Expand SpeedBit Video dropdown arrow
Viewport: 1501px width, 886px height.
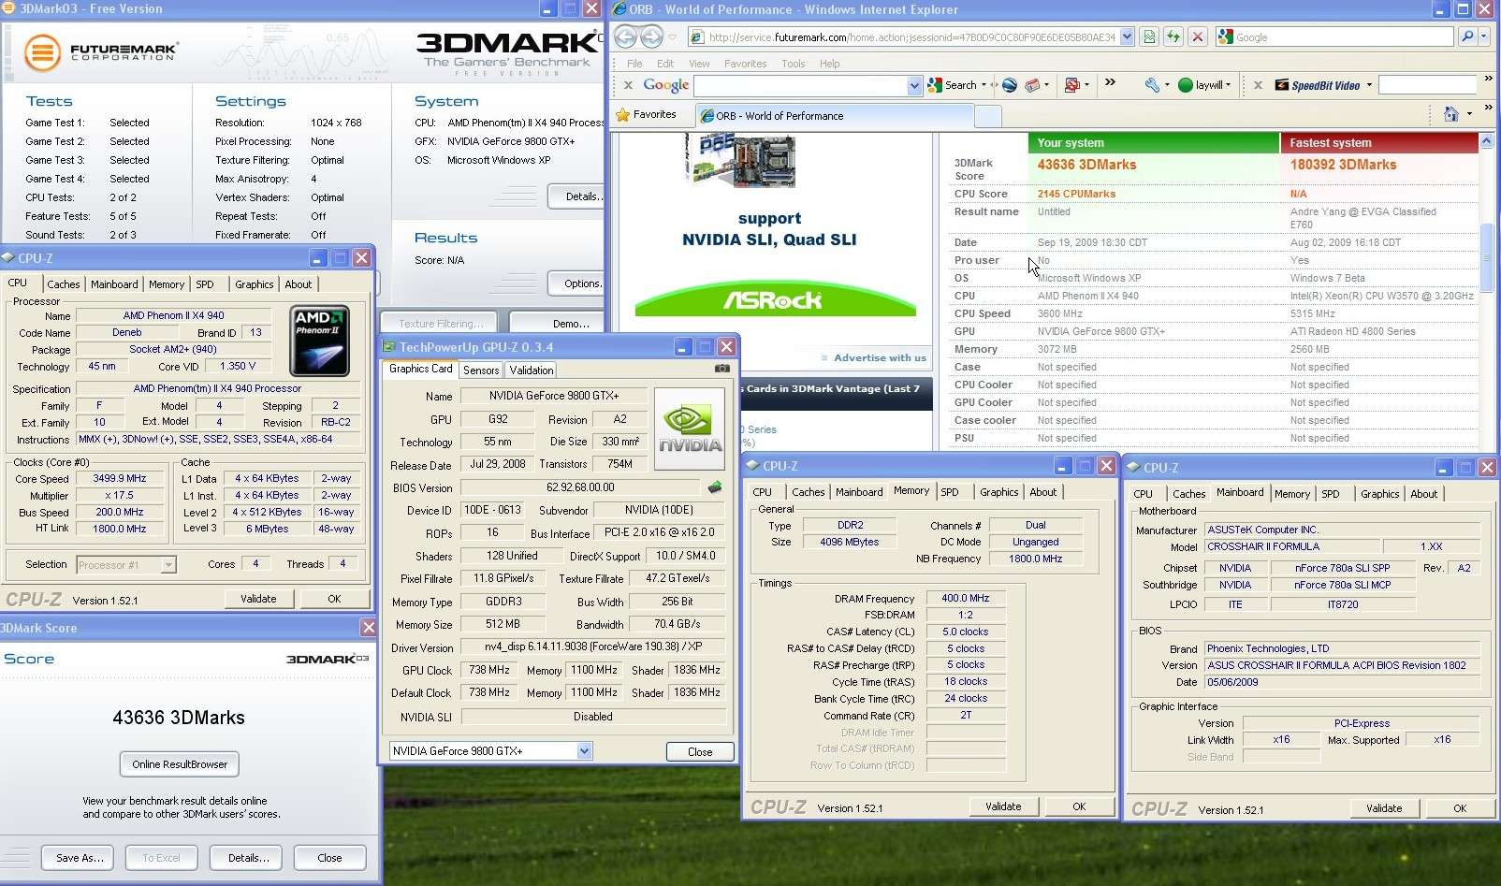point(1369,85)
